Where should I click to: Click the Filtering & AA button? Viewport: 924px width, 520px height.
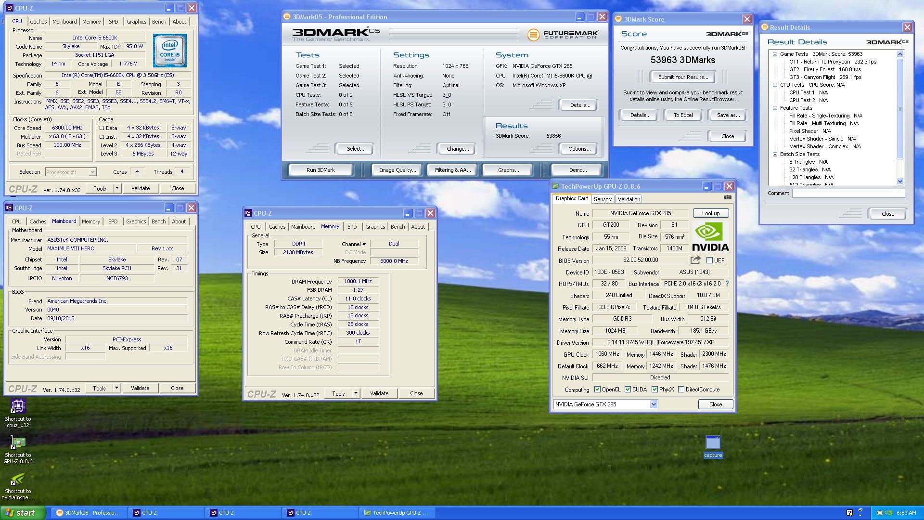pyautogui.click(x=453, y=170)
